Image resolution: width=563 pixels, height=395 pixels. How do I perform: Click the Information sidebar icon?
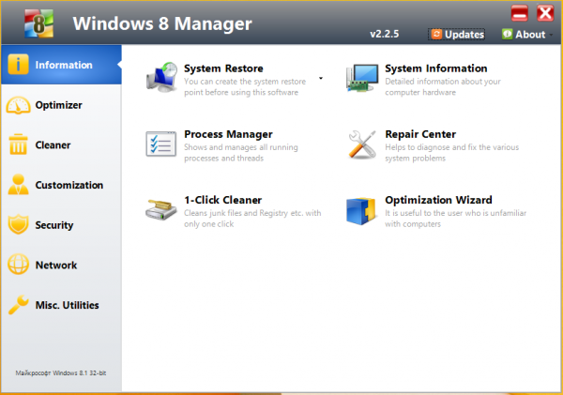[x=18, y=65]
